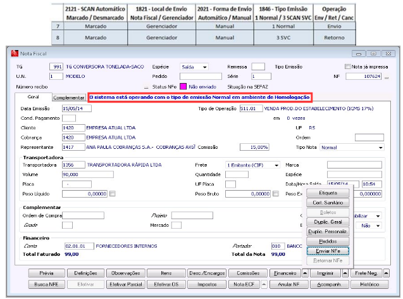
Task: Click the Representante code field 1417
Action: pyautogui.click(x=73, y=147)
